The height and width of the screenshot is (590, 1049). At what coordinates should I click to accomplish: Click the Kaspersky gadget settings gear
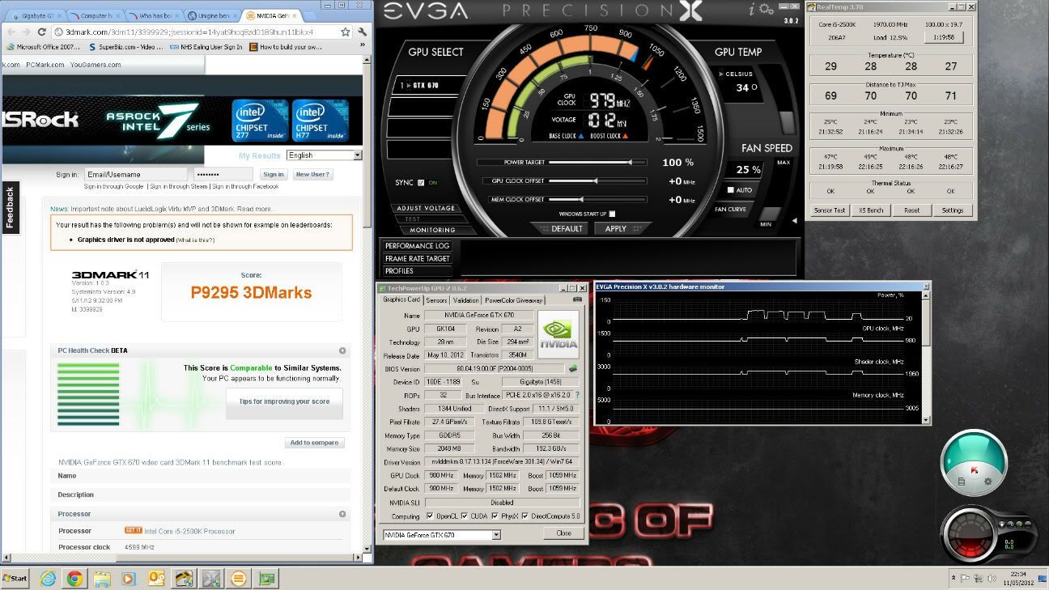coord(987,482)
